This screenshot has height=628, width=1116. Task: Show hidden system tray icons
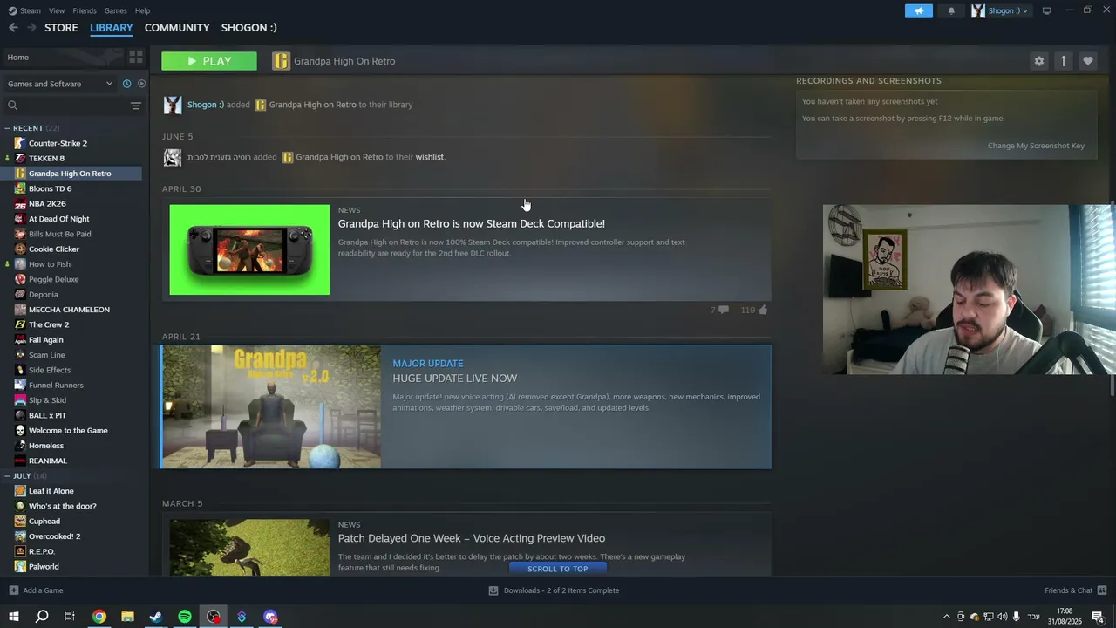[947, 617]
